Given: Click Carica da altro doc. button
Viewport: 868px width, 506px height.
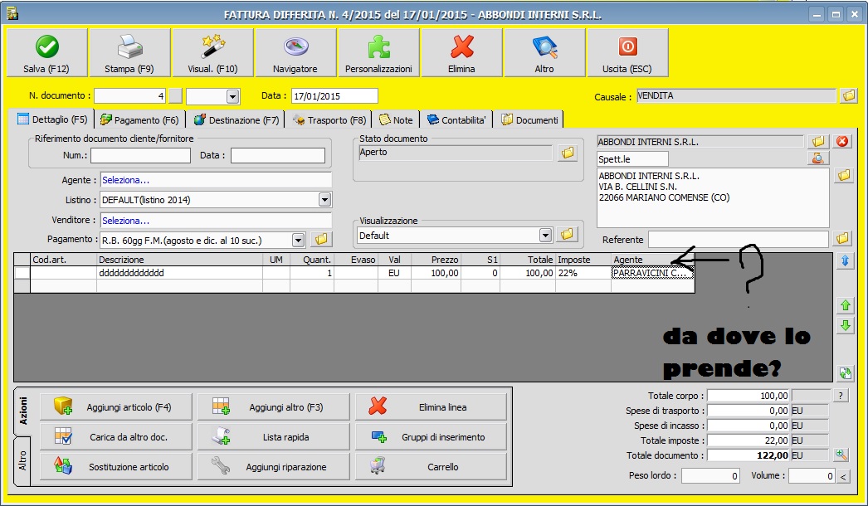Looking at the screenshot, I should click(115, 437).
